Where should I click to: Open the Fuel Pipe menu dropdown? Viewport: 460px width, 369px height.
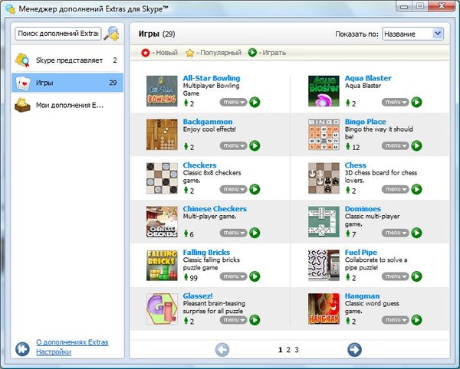[x=395, y=276]
